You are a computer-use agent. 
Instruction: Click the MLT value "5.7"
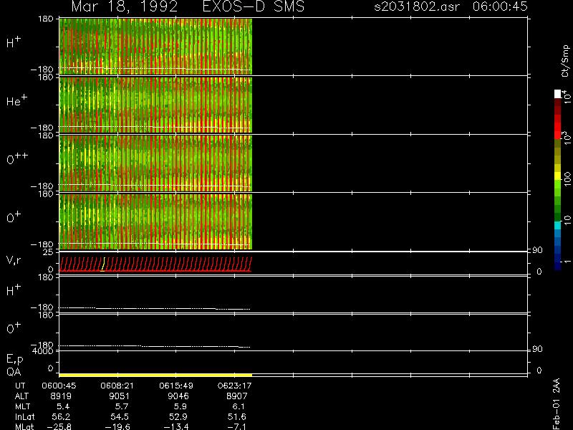[121, 406]
